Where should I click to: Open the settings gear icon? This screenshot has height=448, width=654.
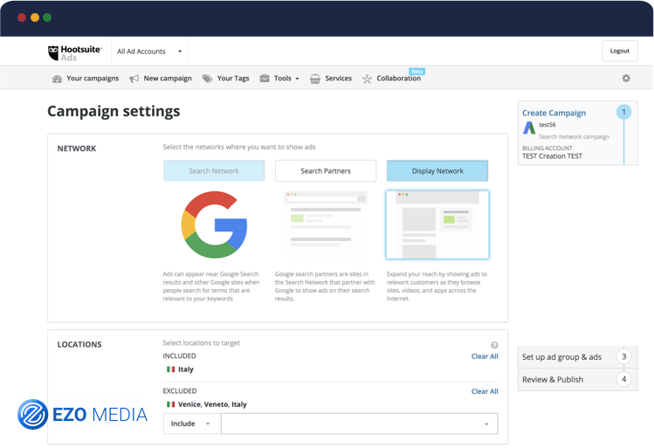click(626, 78)
